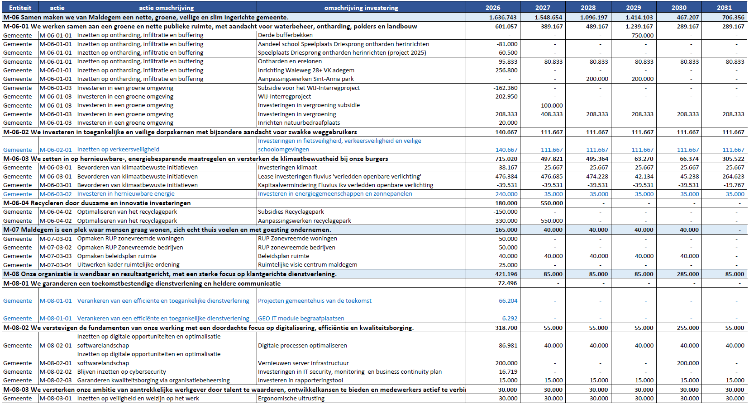Select the 'actie omschrijving' column header
The image size is (749, 404).
(166, 8)
